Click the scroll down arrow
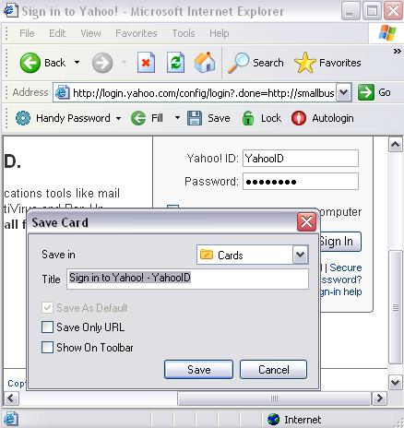Screen dimensions: 404x428 click(396, 382)
